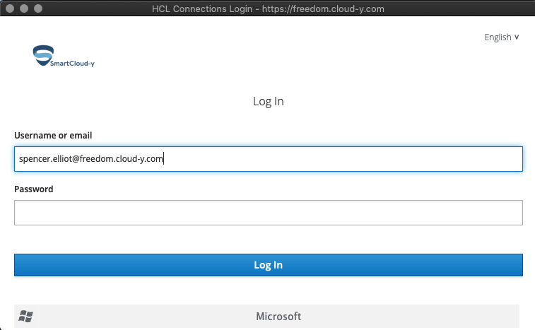535x330 pixels.
Task: Click the entered spencer.elliot email address text
Action: click(x=91, y=159)
